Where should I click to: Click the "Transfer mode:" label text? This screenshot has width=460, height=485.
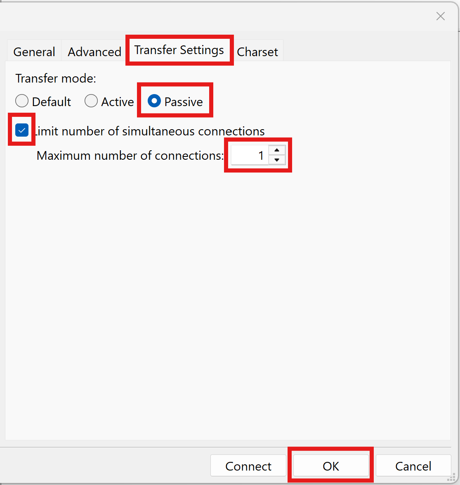56,78
